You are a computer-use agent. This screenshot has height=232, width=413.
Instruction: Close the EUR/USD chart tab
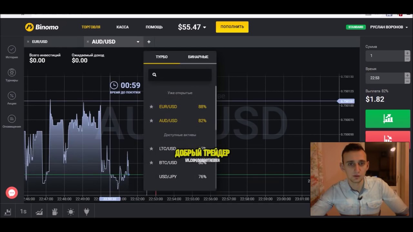point(28,42)
